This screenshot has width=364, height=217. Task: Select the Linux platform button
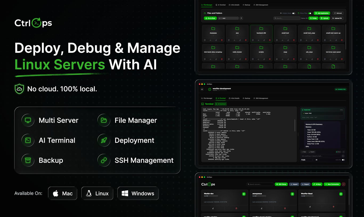[97, 193]
